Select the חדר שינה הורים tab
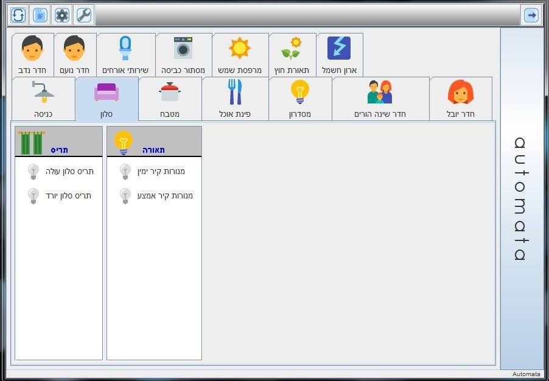Screen dimensions: 549x381 click(380, 99)
